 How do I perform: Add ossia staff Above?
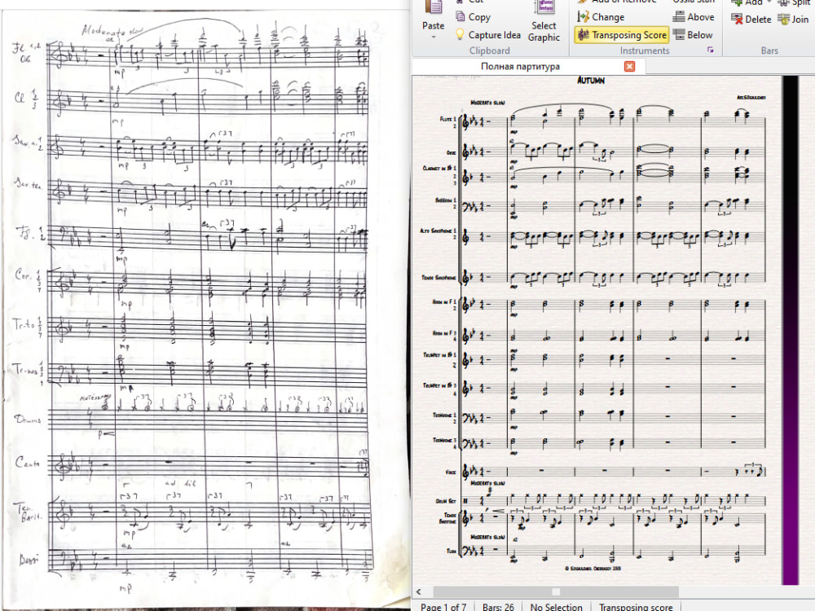pyautogui.click(x=701, y=16)
